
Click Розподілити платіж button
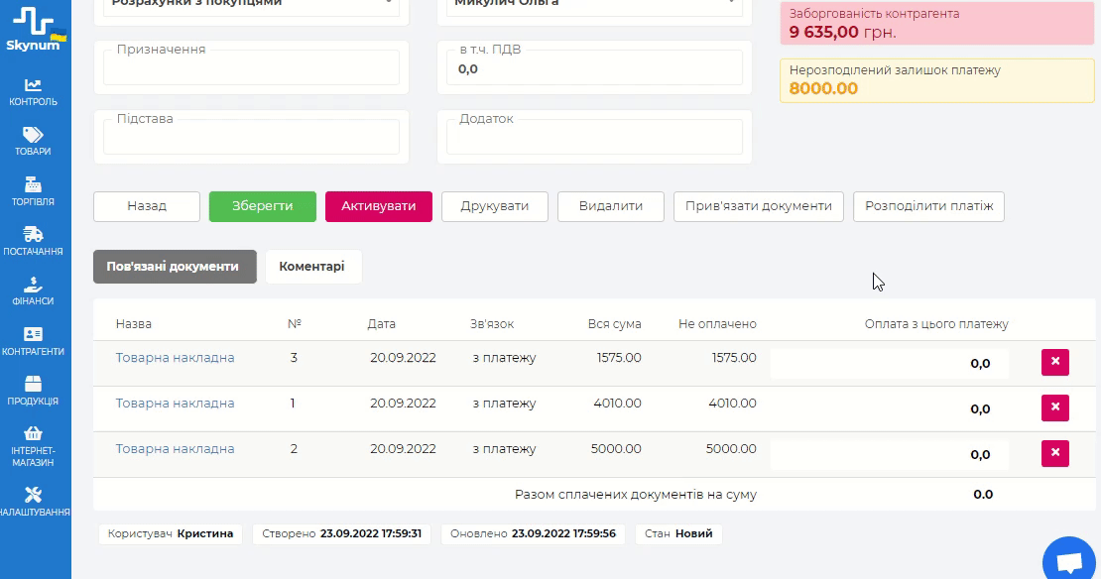pyautogui.click(x=928, y=206)
